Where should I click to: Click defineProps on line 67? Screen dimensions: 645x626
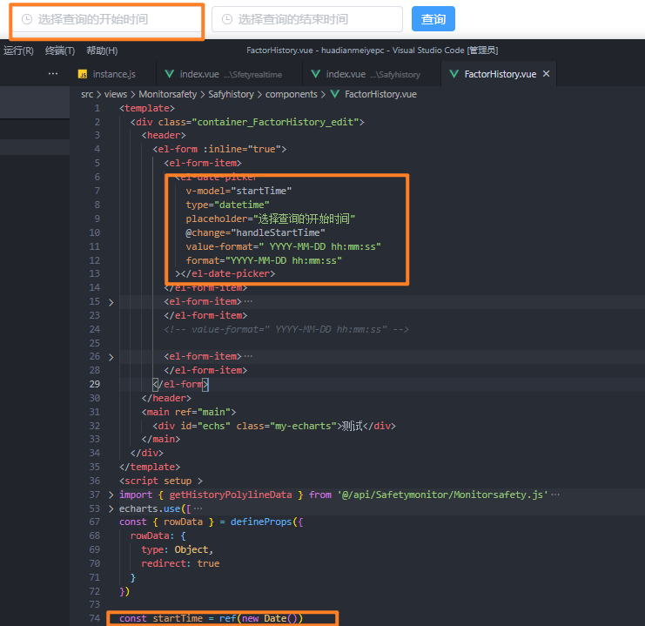click(261, 522)
